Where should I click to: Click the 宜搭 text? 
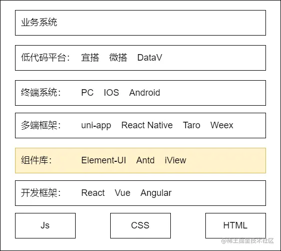pyautogui.click(x=90, y=58)
